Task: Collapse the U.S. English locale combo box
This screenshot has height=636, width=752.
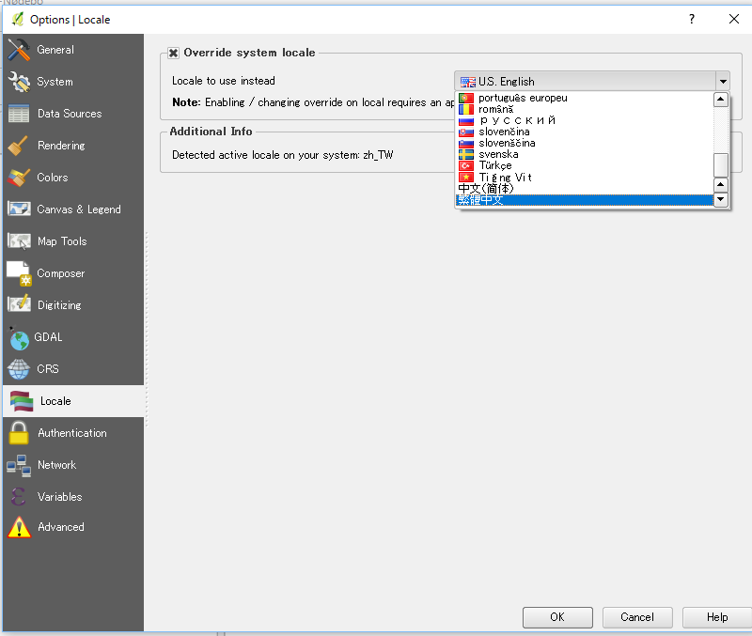Action: click(592, 82)
